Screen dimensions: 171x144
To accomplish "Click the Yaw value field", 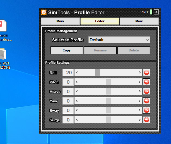I will [x=68, y=101].
